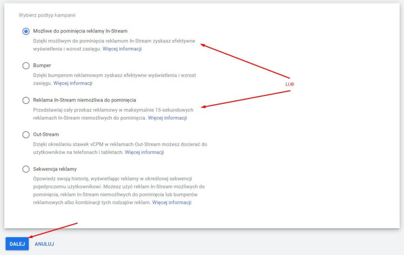Click the ANULUJ button
This screenshot has width=404, height=255.
(44, 244)
